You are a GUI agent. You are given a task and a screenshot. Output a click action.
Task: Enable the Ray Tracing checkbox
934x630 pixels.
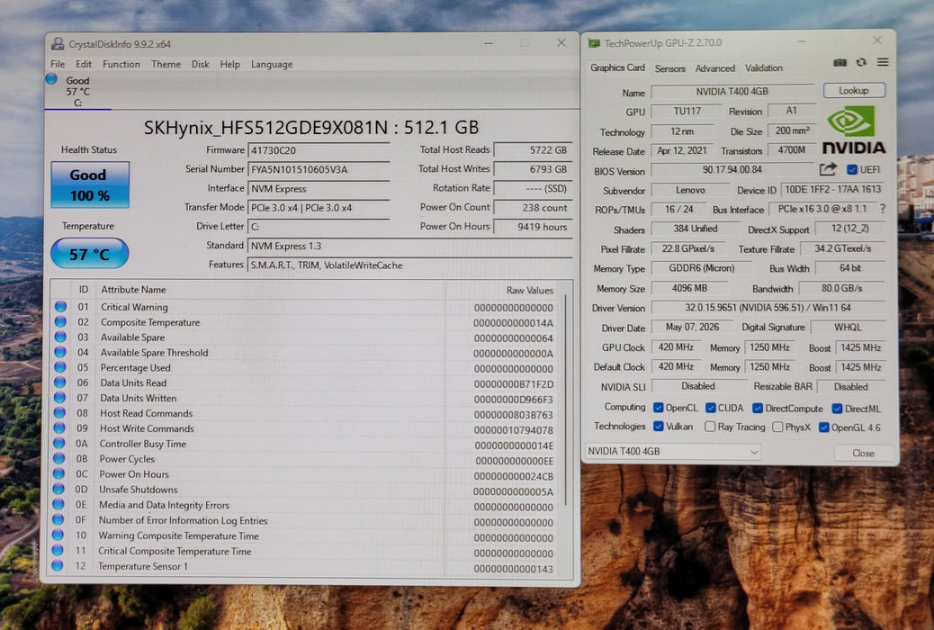click(x=710, y=427)
